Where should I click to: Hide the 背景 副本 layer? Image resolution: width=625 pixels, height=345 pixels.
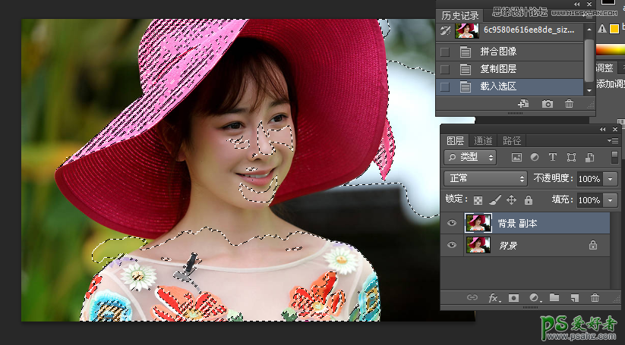pos(452,223)
